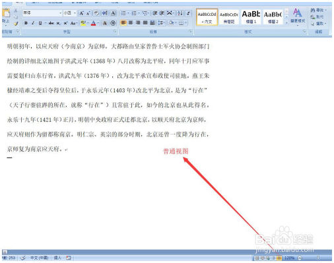
Task: Expand the styles gallery More arrow
Action: 286,22
